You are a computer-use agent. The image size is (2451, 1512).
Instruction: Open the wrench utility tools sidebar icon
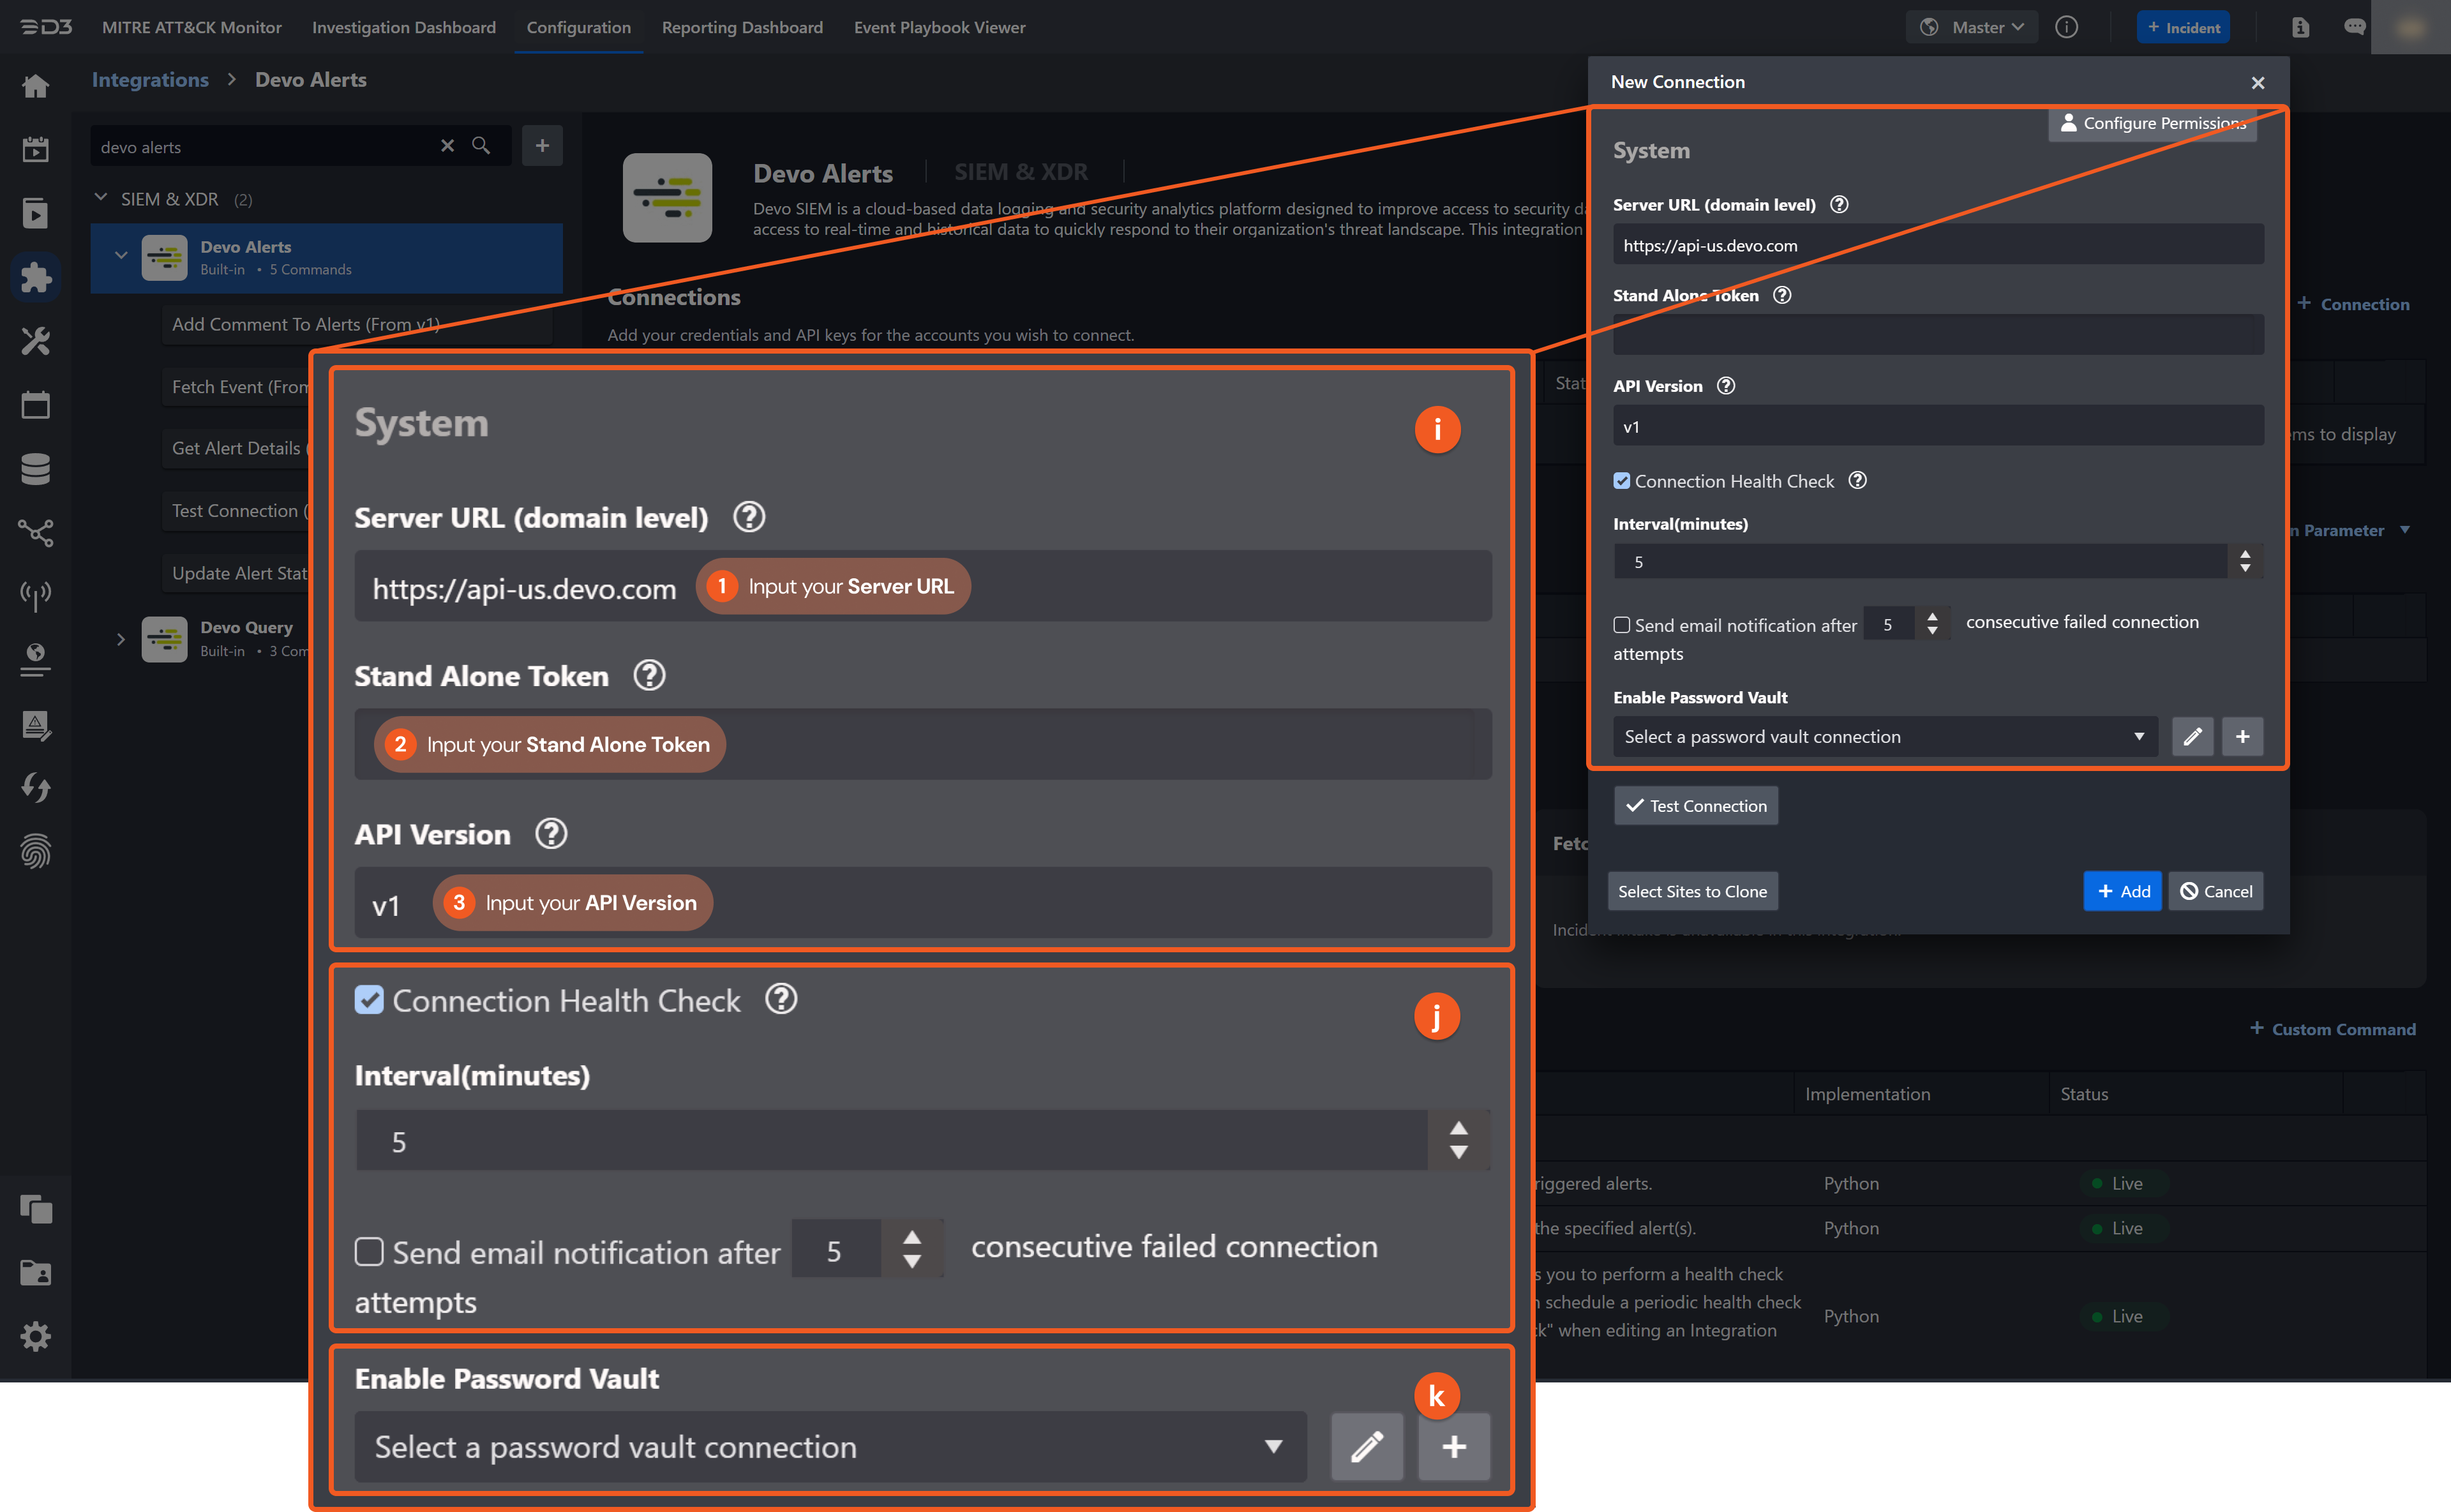(36, 341)
